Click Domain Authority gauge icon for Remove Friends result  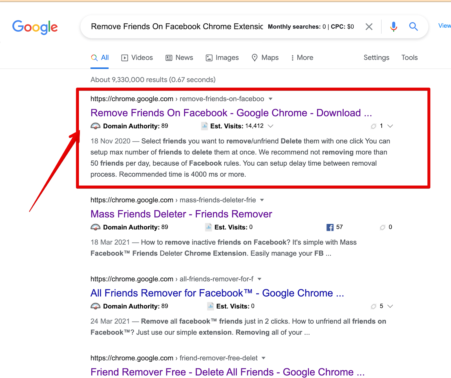pyautogui.click(x=96, y=126)
